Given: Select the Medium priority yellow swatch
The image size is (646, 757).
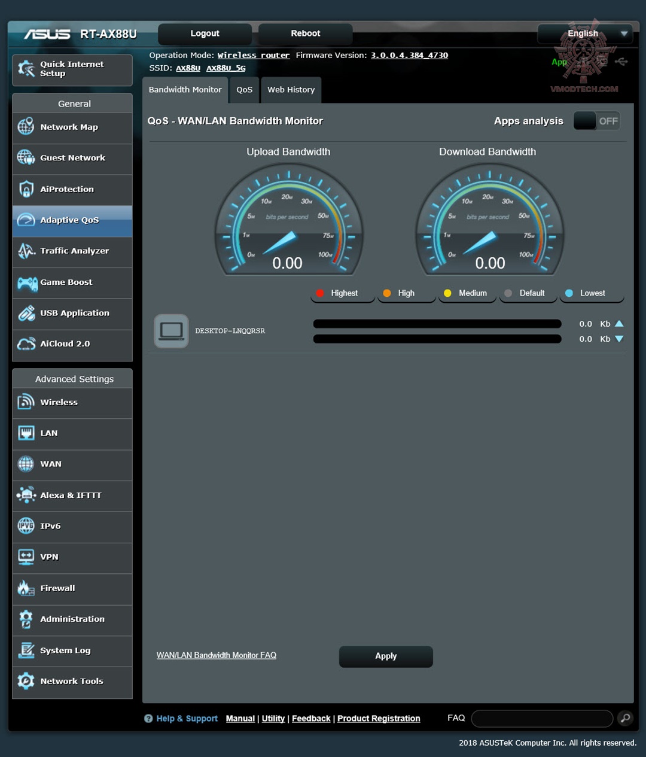Looking at the screenshot, I should point(447,293).
